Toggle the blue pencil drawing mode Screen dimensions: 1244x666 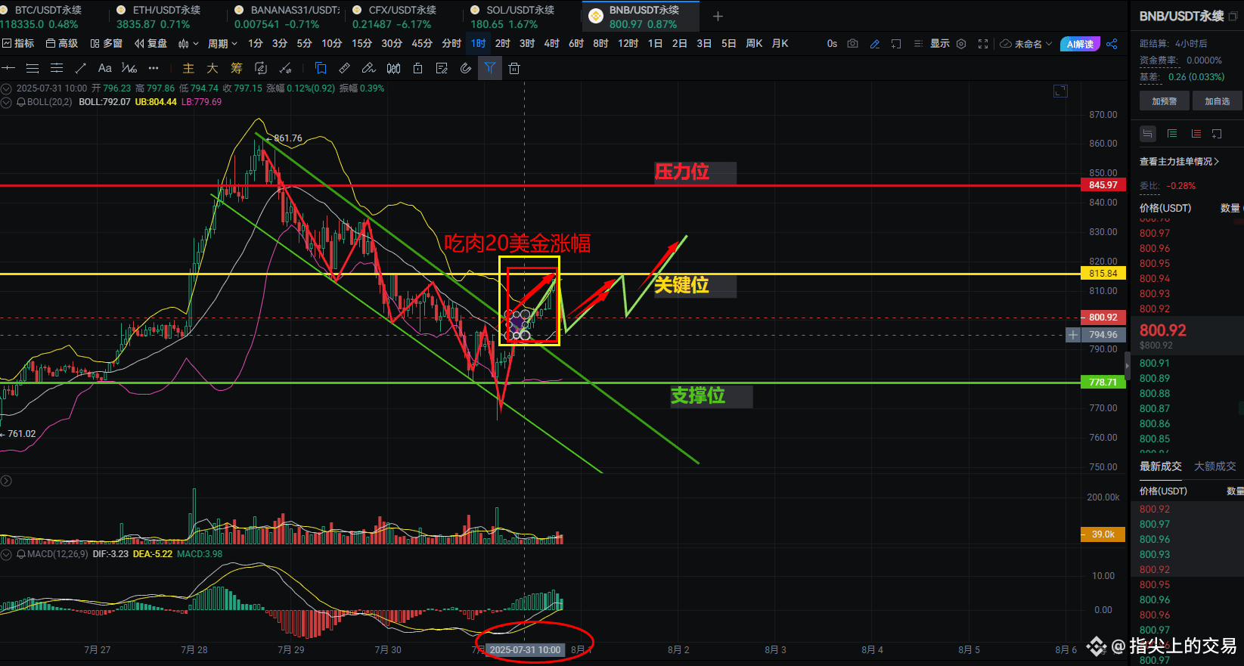pos(875,44)
